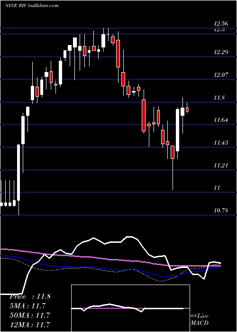Select the 11.64 price axis label
237x332 pixels.
tap(221, 120)
